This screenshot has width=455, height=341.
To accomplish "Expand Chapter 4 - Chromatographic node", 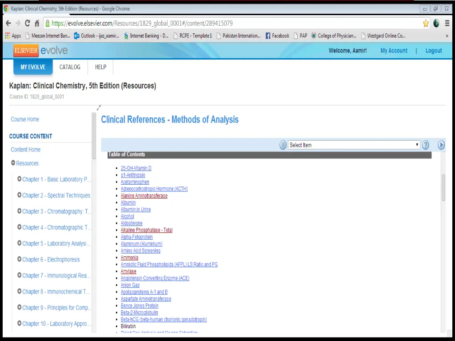I will 19,227.
